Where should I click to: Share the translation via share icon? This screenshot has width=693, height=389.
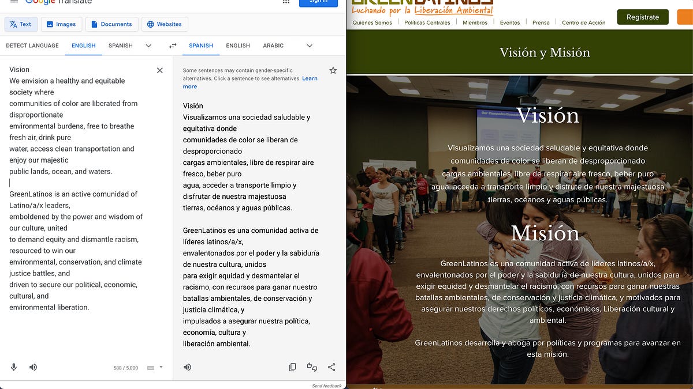click(x=331, y=367)
